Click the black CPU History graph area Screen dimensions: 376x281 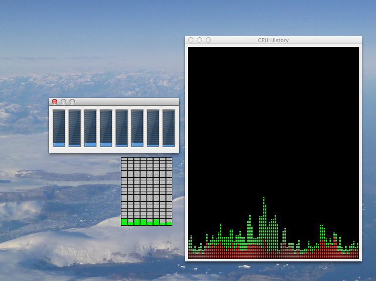click(x=273, y=153)
